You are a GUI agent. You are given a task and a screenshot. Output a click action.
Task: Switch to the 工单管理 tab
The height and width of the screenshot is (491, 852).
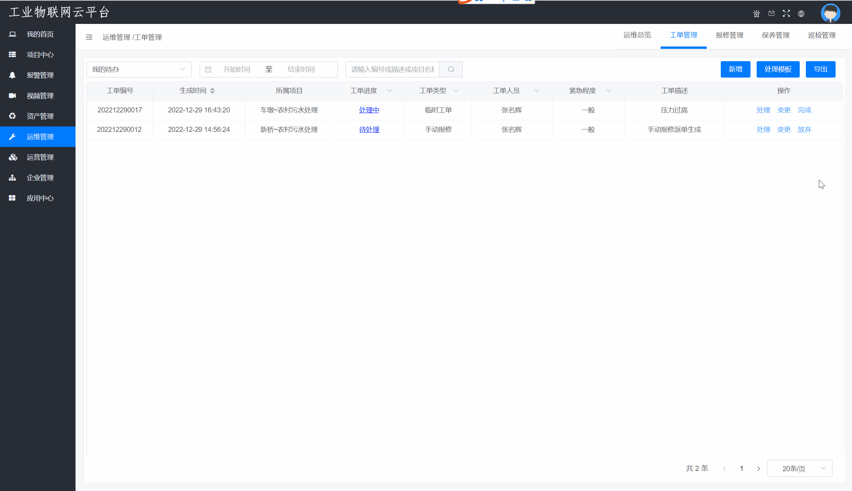point(684,35)
